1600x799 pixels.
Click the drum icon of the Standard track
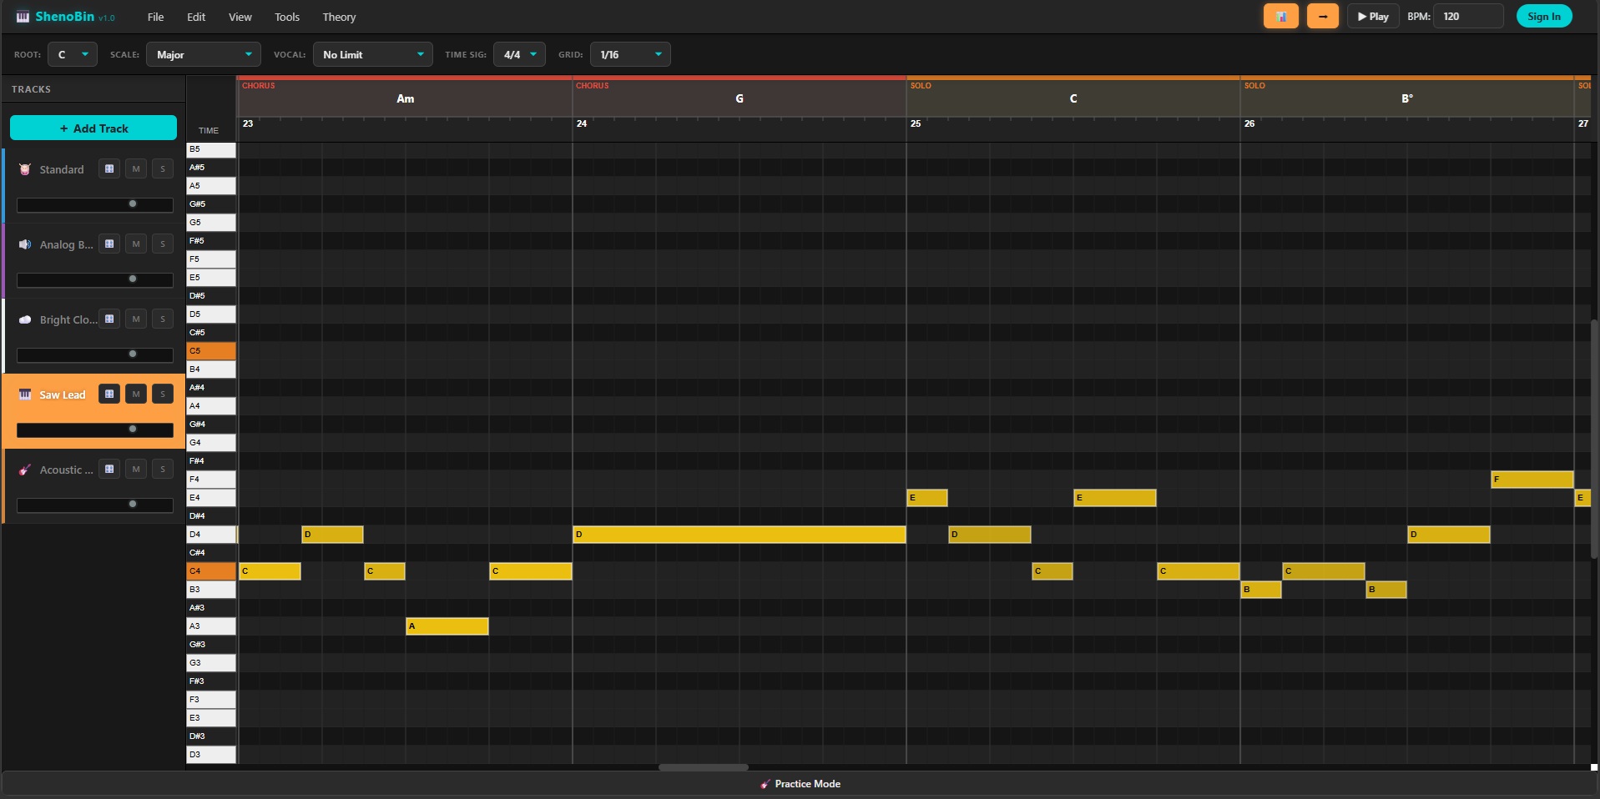(25, 169)
